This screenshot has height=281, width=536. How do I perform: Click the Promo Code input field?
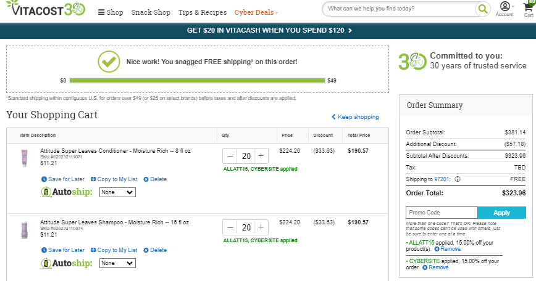coord(442,213)
